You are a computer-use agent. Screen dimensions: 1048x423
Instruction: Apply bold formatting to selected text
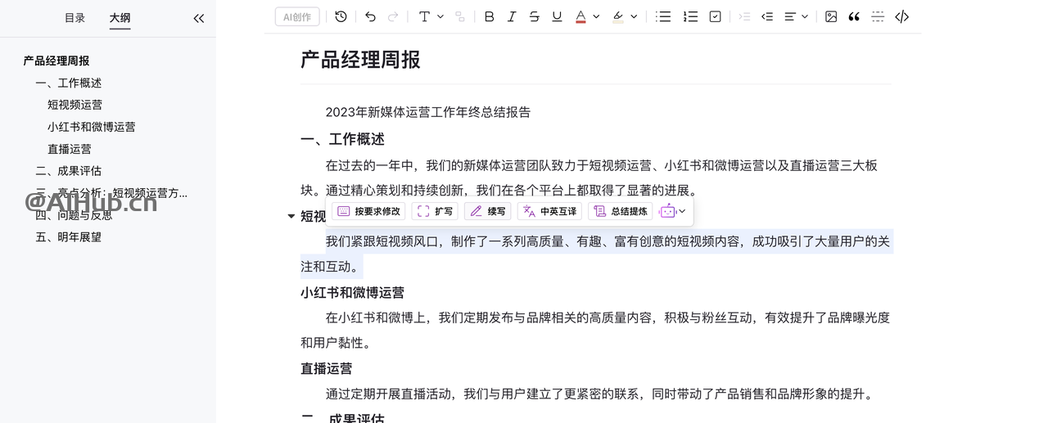489,16
